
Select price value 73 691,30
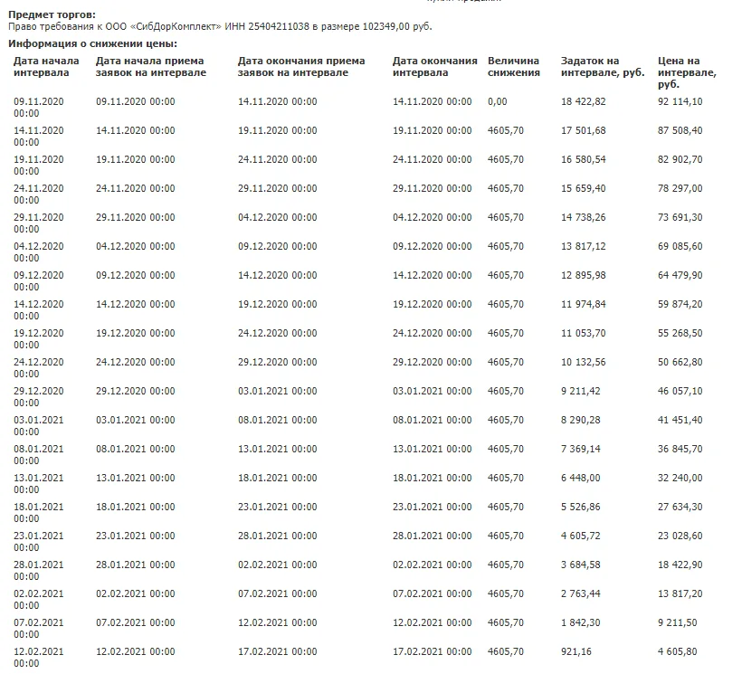coord(680,217)
